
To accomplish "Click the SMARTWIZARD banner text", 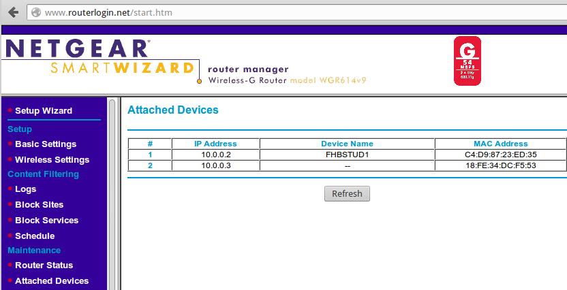I will point(122,68).
